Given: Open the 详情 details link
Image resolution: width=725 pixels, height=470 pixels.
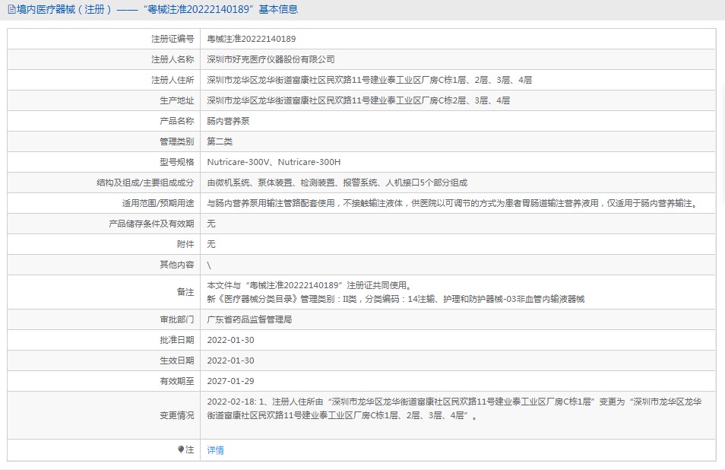Looking at the screenshot, I should [x=216, y=450].
